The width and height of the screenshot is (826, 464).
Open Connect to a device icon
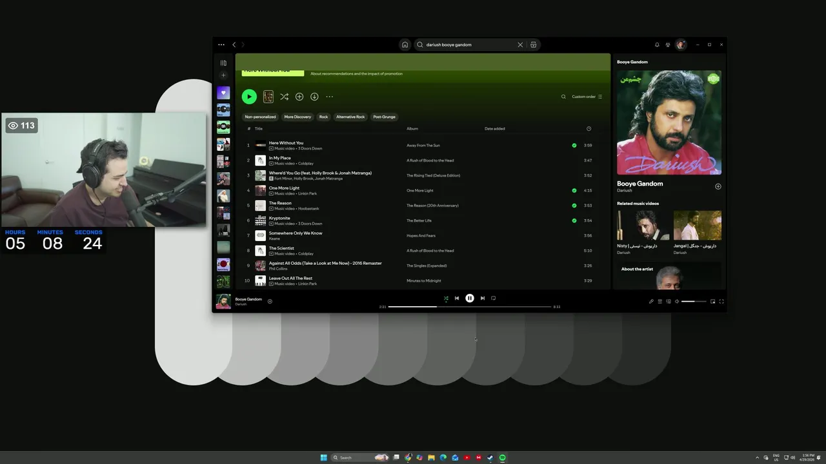click(669, 302)
